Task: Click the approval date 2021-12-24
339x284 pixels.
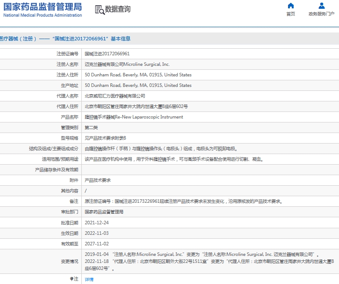Action: pos(96,223)
